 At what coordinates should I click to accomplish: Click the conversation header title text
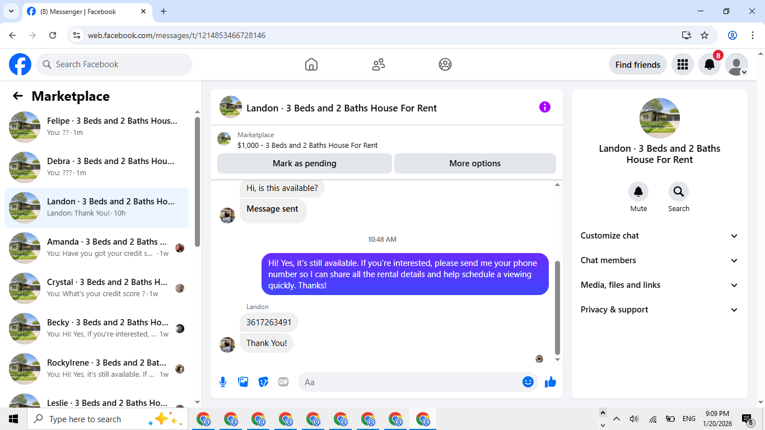point(342,108)
